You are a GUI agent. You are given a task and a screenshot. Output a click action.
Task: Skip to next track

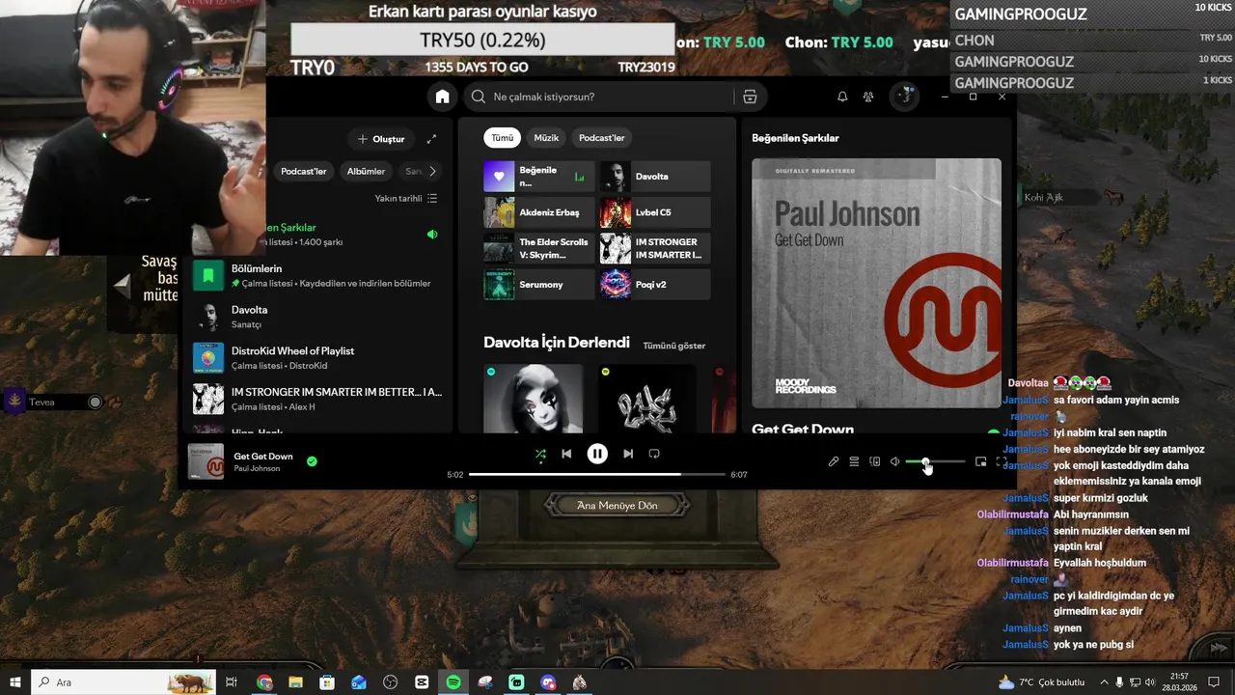coord(628,454)
